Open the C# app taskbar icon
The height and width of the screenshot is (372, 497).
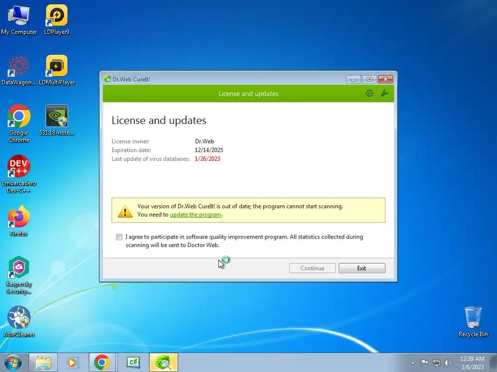click(133, 362)
